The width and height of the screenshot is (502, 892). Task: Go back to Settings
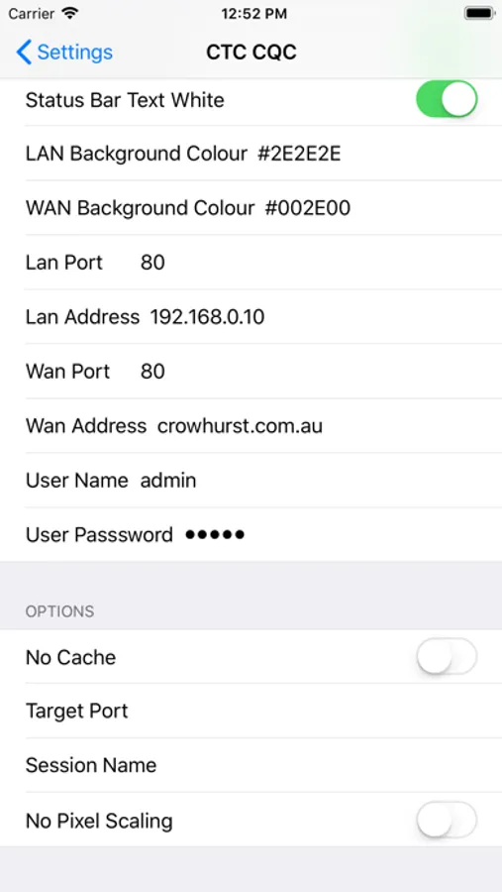(x=64, y=53)
